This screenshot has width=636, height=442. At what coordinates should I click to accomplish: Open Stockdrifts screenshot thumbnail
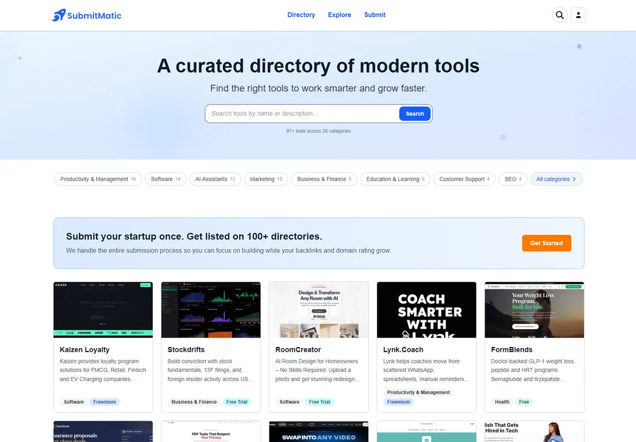click(x=211, y=310)
